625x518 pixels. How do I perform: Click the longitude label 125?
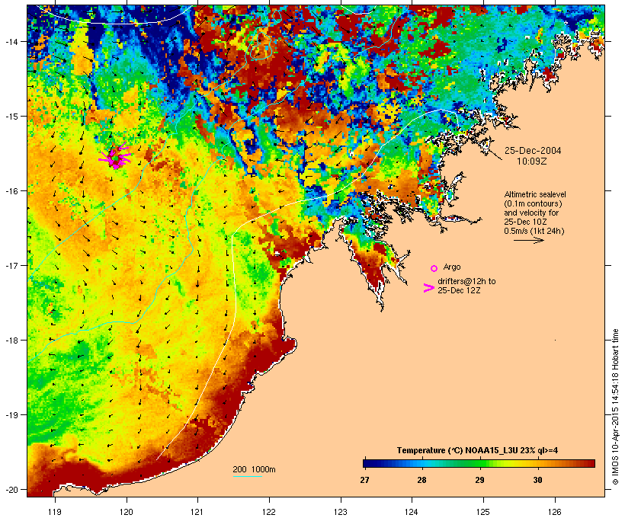[483, 512]
